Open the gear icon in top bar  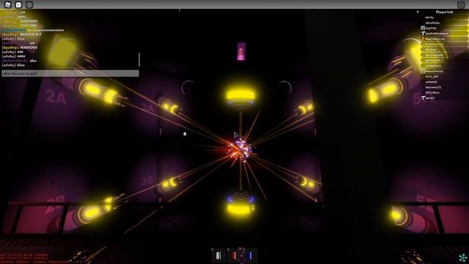pyautogui.click(x=29, y=4)
